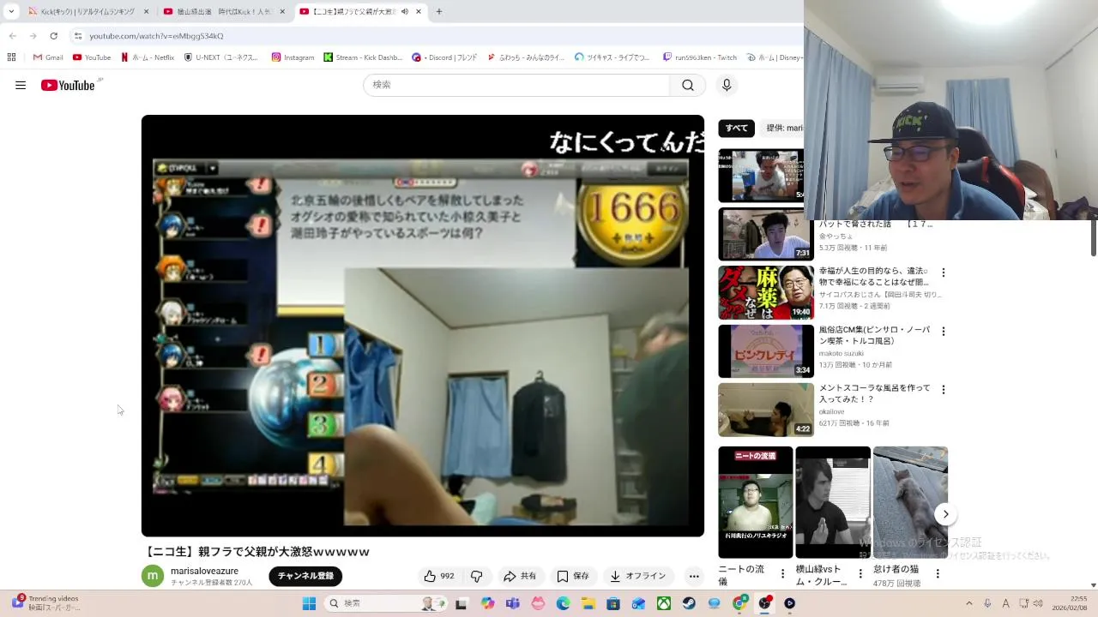
Task: Open the ふわっち bookmark
Action: point(526,57)
